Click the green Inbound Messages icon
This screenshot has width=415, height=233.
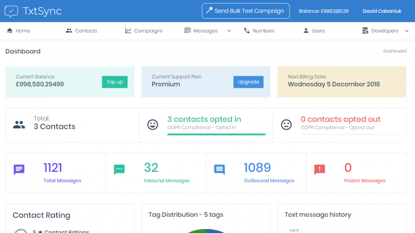click(119, 169)
